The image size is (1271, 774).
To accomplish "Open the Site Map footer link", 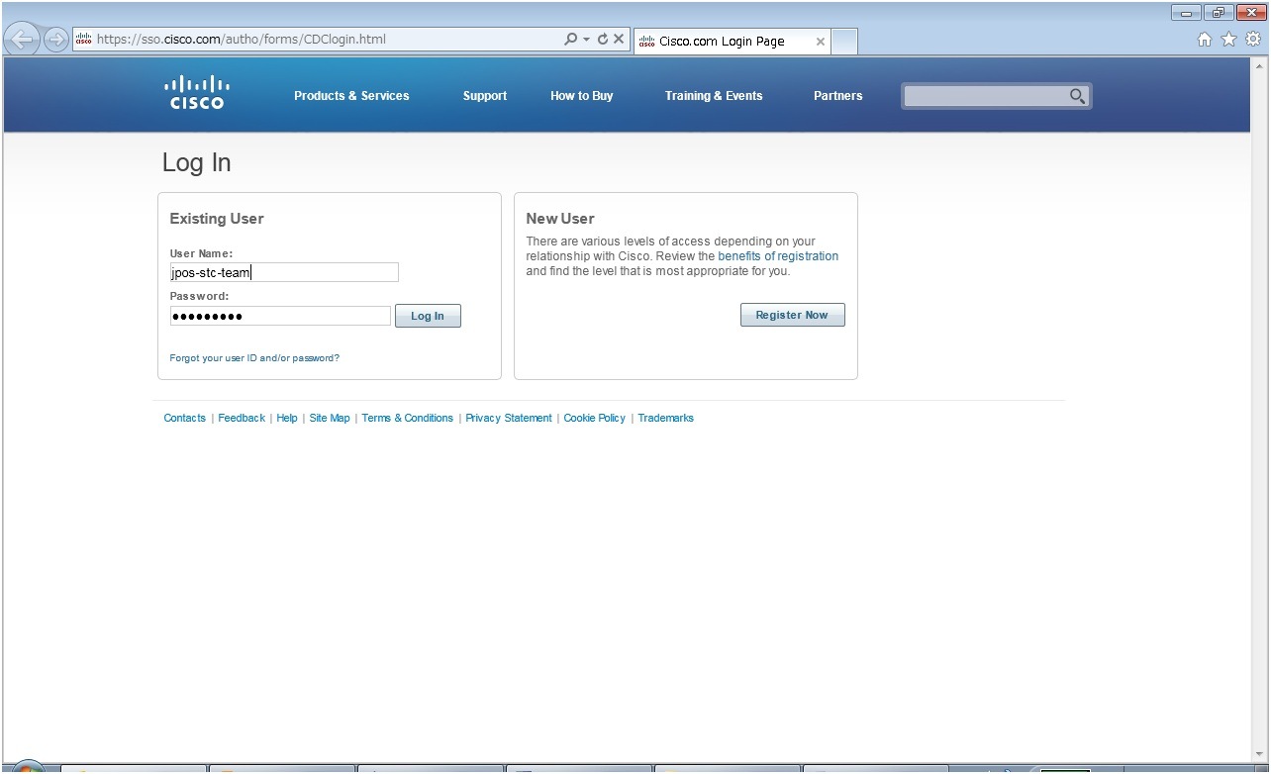I will click(x=330, y=418).
